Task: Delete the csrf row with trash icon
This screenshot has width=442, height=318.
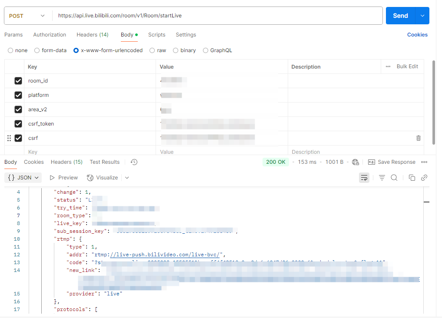Action: 419,138
